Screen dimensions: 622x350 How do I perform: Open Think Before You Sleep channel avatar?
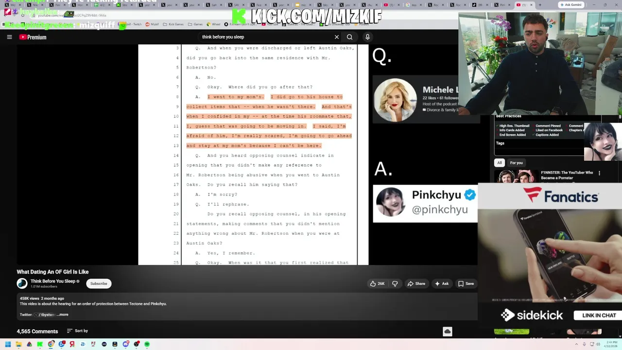[x=22, y=283]
